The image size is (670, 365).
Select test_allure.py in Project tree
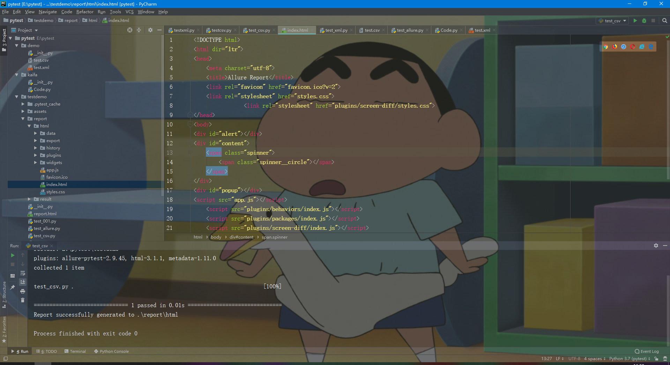pyautogui.click(x=47, y=228)
